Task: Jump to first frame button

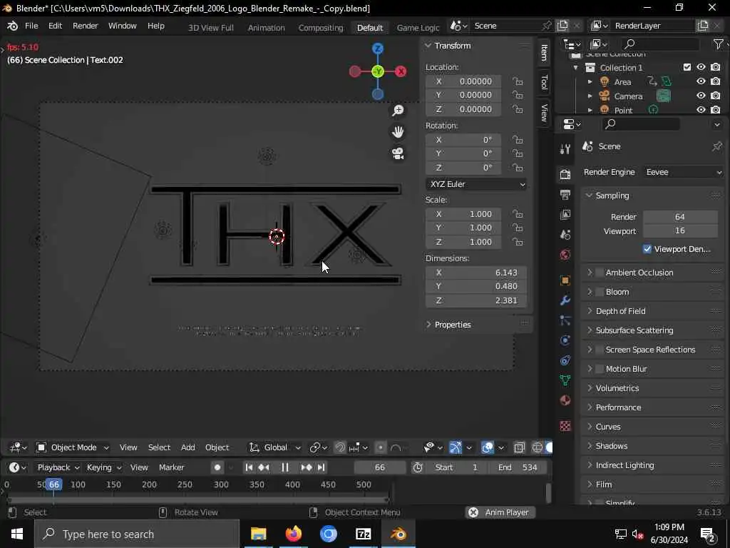Action: point(249,467)
